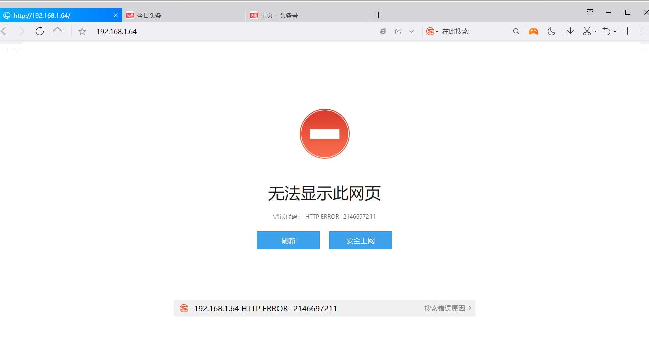This screenshot has width=649, height=352.
Task: Take a screenshot with the scissors icon
Action: (x=586, y=31)
